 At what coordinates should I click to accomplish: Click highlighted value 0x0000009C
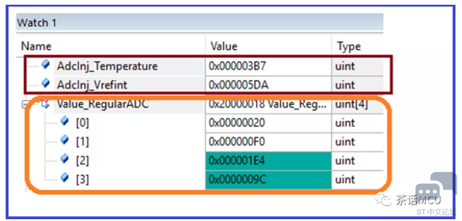[x=268, y=180]
